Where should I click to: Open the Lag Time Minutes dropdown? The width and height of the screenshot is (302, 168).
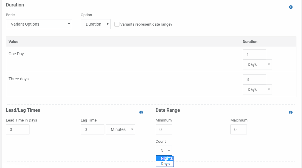coord(120,129)
